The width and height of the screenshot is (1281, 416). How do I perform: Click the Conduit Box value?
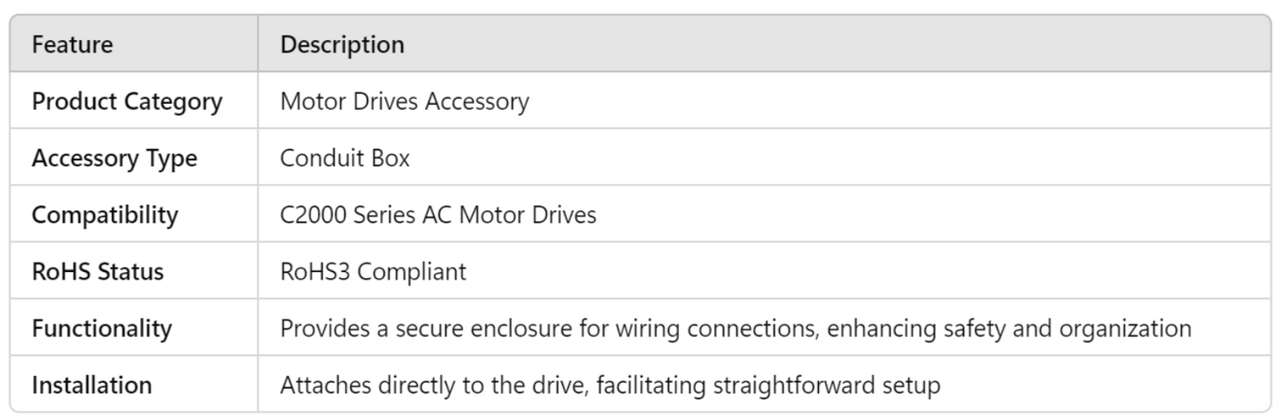pos(345,159)
